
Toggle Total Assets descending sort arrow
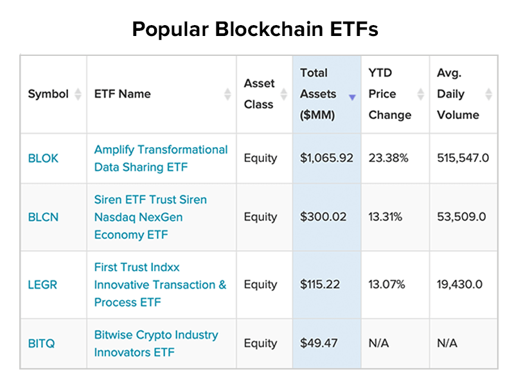(x=352, y=98)
